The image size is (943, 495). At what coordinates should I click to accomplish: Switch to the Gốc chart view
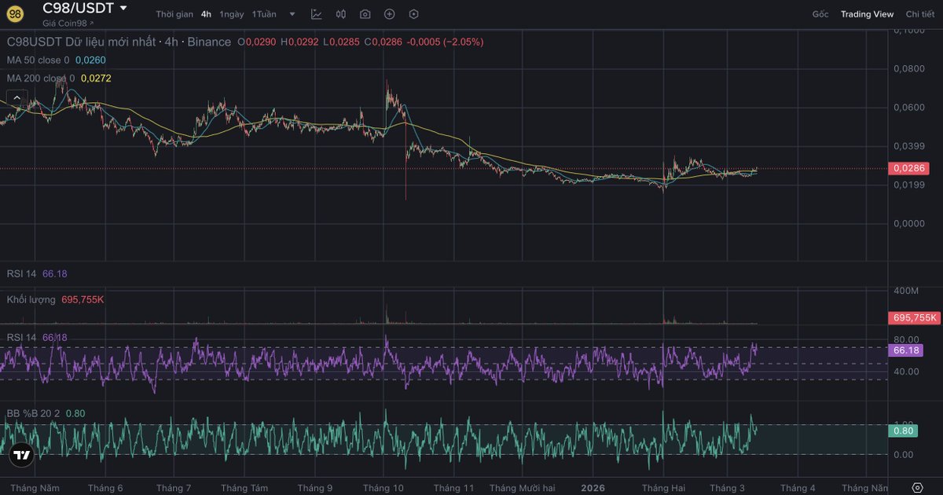pyautogui.click(x=820, y=14)
